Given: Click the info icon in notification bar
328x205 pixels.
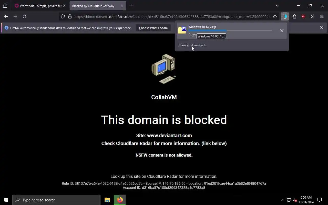Looking at the screenshot, I should click(x=6, y=28).
